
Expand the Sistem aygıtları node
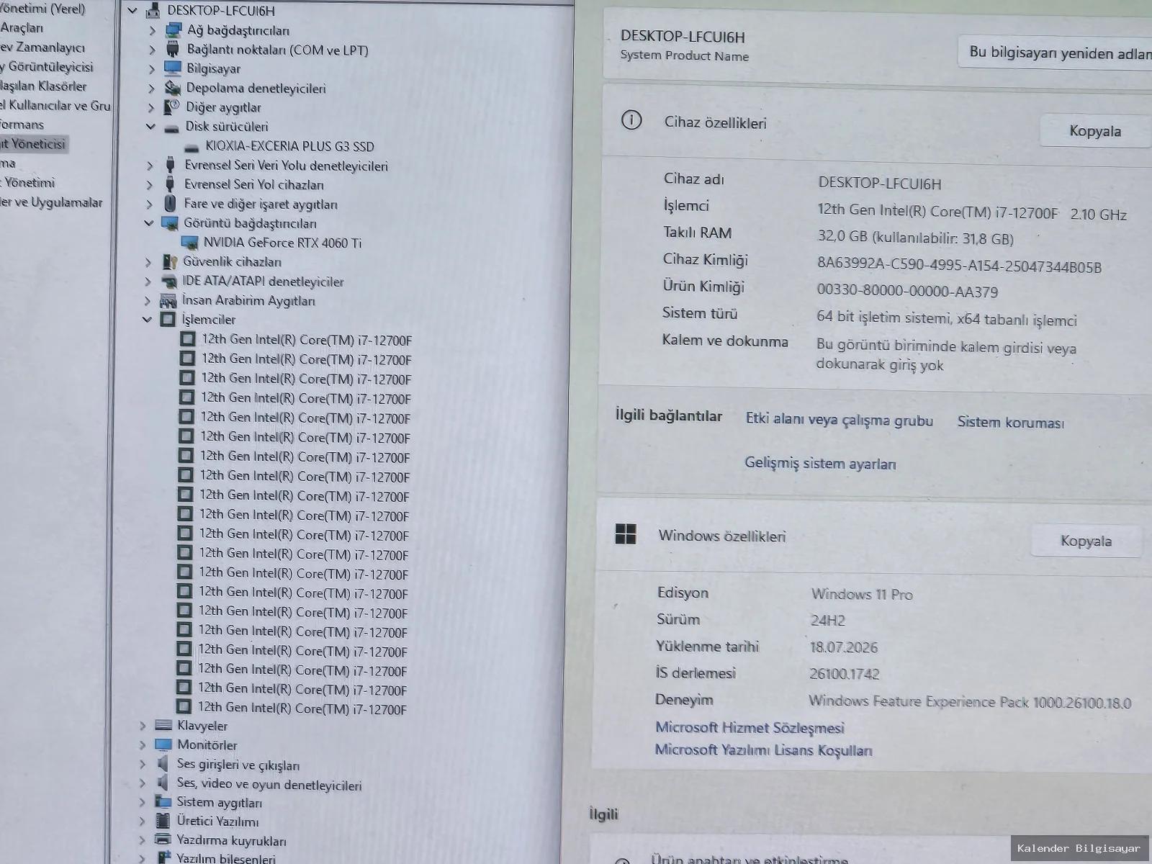click(143, 803)
